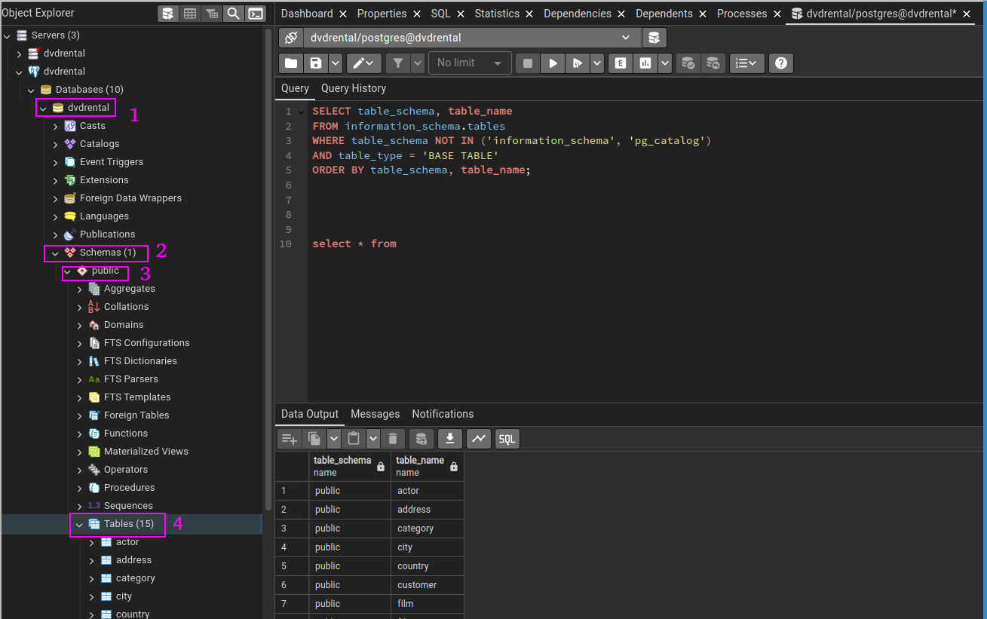Click the Add row icon in Data Output

click(x=290, y=439)
